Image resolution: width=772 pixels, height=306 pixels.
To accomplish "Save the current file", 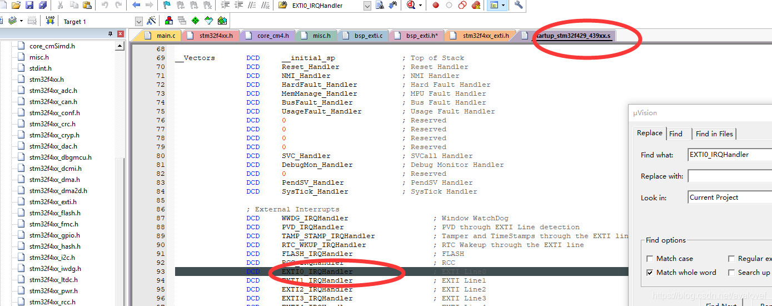I will point(29,5).
